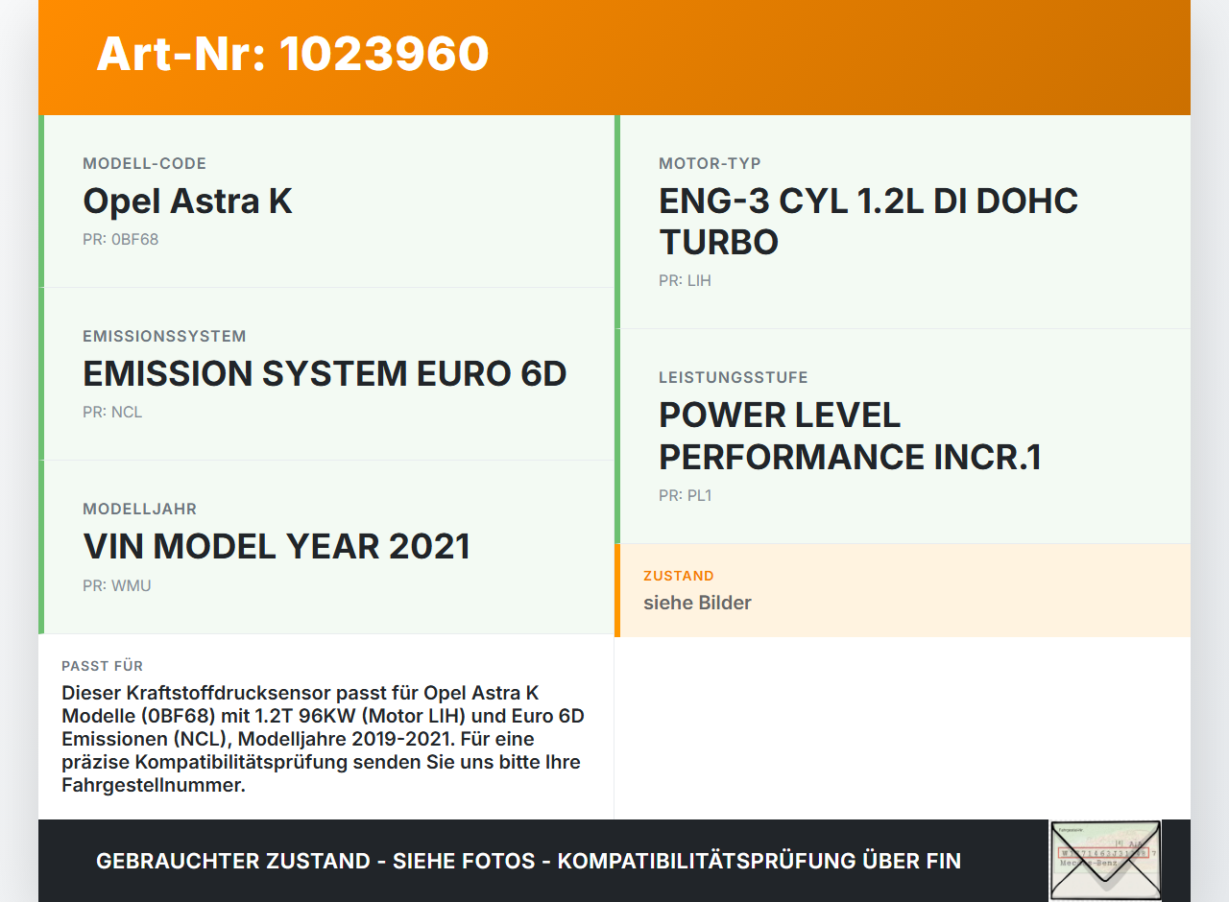Select 'POWER LEVEL PERFORMANCE INCR.1' value

[850, 436]
